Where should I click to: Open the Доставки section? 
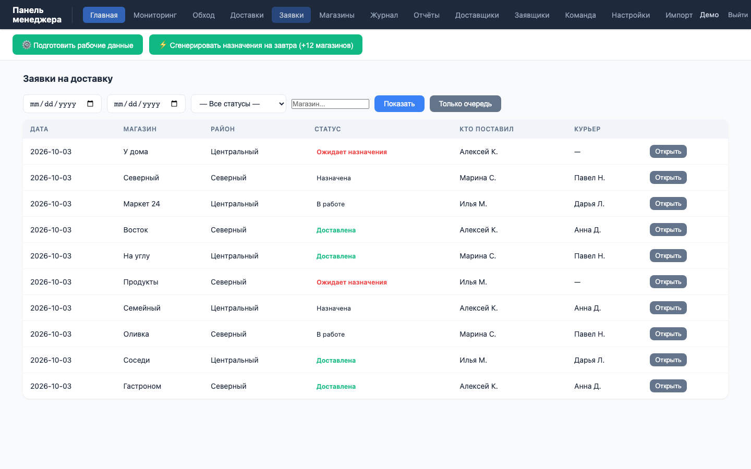[x=247, y=15]
